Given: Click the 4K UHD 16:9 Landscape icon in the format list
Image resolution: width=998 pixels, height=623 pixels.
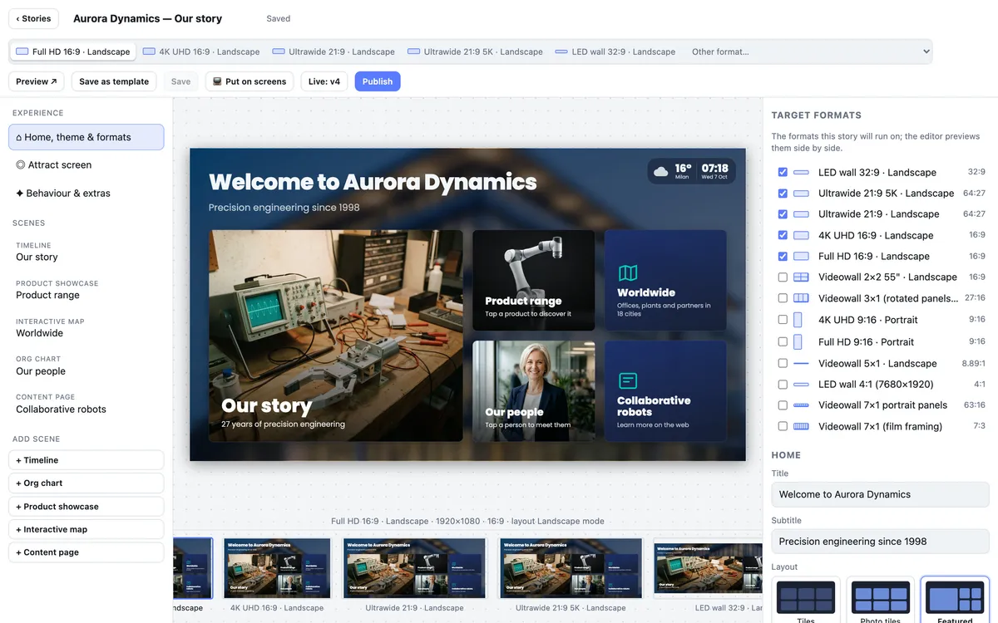Looking at the screenshot, I should 801,236.
